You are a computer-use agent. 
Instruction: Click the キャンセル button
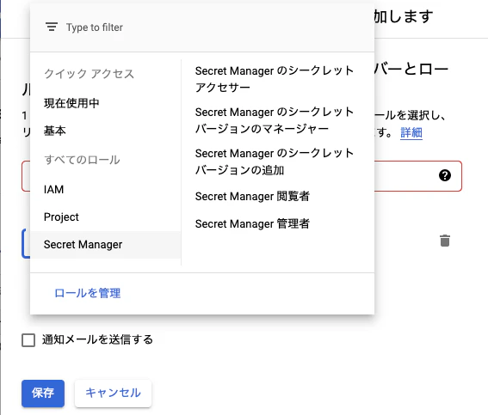point(113,394)
